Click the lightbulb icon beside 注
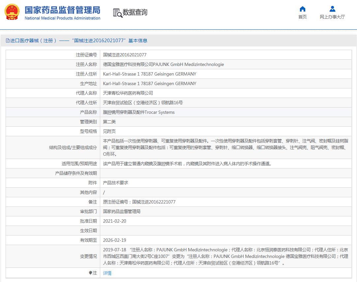Screen dimensions: 357x282 [90, 273]
